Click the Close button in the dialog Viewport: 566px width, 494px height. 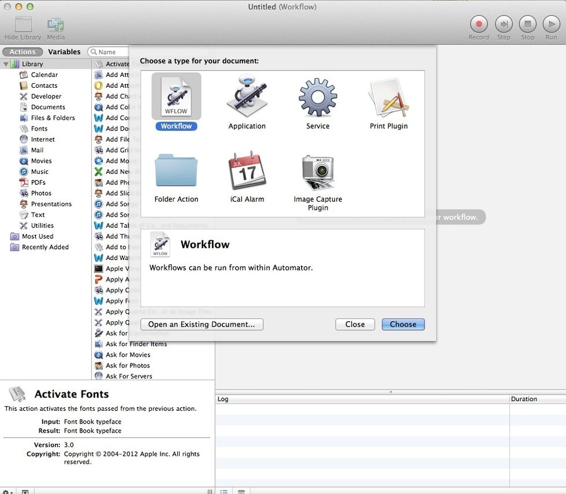click(x=355, y=324)
